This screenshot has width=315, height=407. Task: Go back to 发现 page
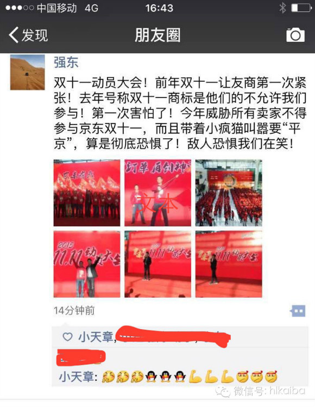28,35
